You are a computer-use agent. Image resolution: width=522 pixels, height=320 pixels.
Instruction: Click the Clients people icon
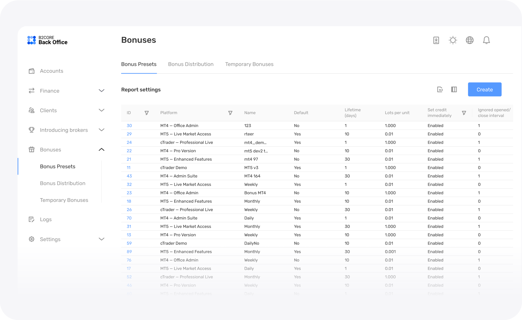click(x=31, y=110)
